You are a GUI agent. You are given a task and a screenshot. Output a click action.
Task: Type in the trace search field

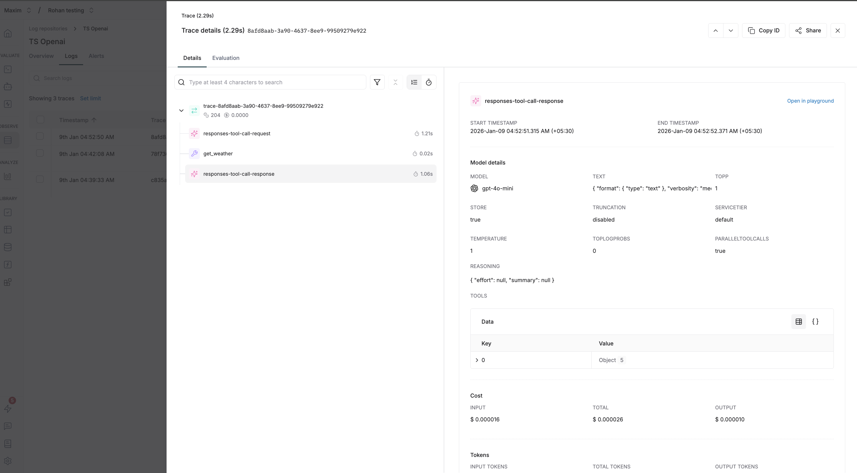(x=270, y=82)
